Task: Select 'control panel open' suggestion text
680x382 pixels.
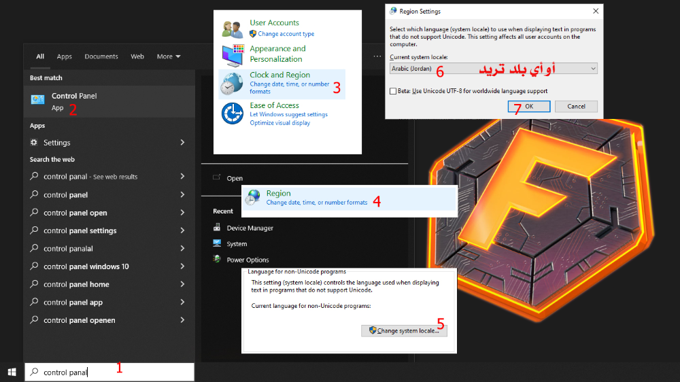Action: click(x=75, y=213)
